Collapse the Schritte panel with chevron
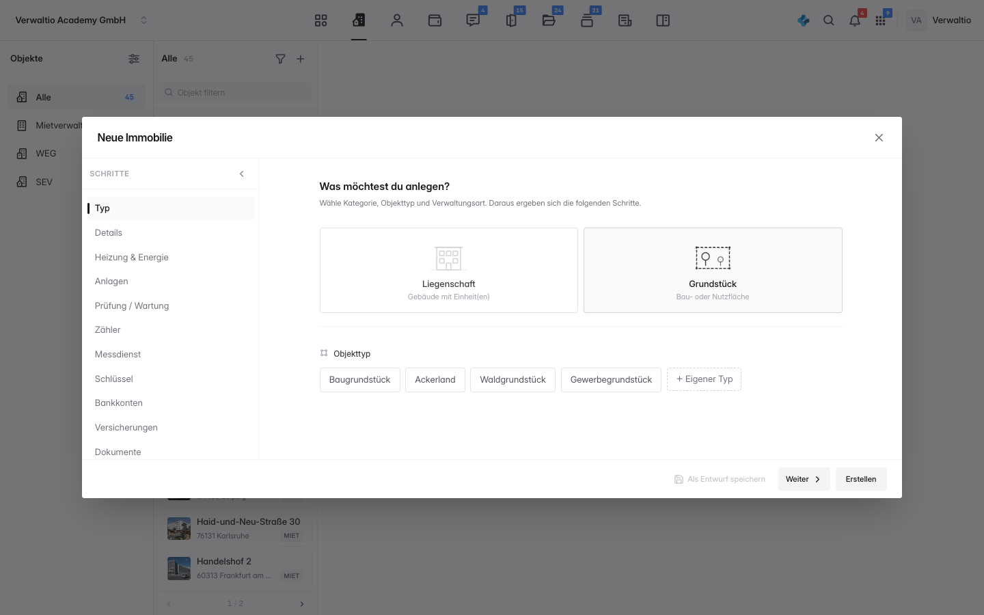 pyautogui.click(x=242, y=174)
